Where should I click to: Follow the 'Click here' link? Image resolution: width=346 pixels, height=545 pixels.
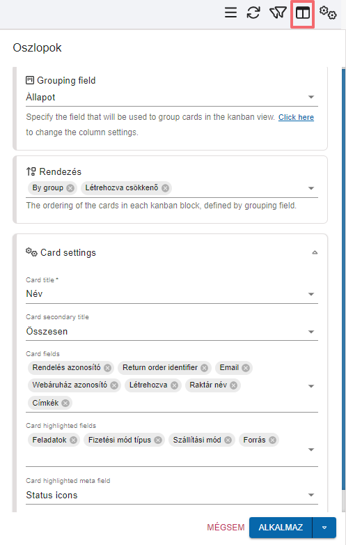coord(296,118)
